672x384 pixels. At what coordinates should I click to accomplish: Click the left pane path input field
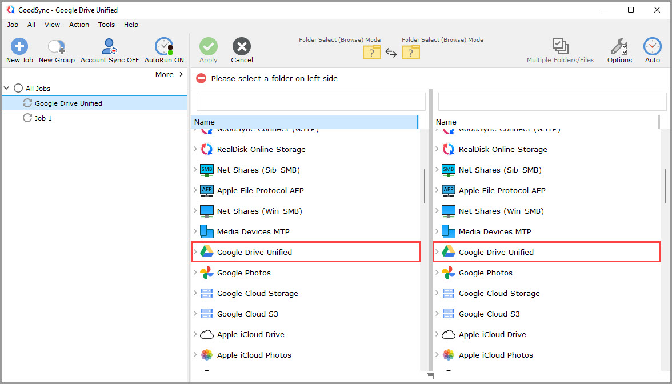click(311, 102)
